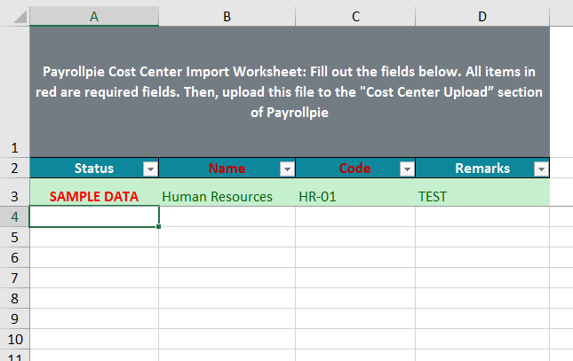
Task: Select row 7 header
Action: coord(14,279)
